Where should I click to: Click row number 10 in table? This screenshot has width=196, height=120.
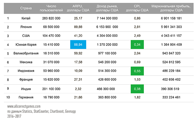8,97
